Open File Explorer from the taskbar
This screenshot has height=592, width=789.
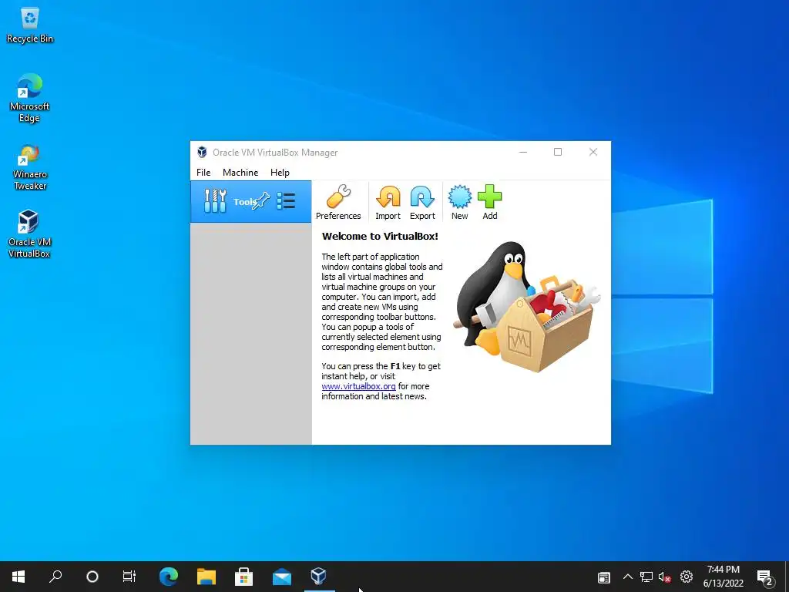click(206, 577)
